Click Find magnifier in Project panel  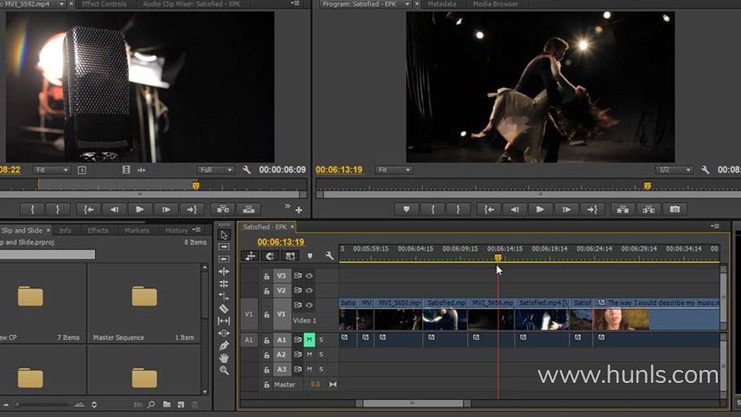(x=151, y=405)
